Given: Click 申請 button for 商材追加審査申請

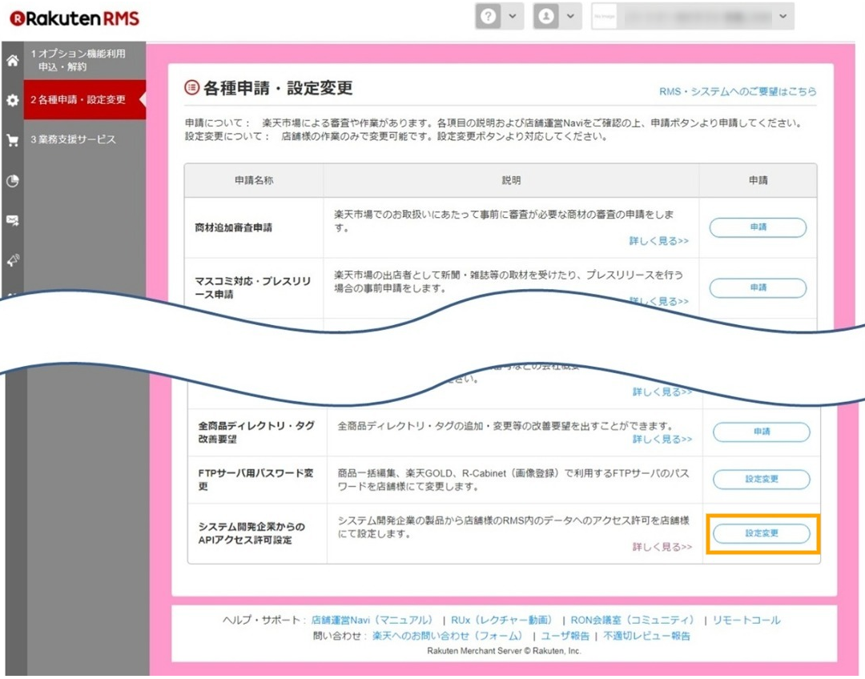Looking at the screenshot, I should point(758,227).
